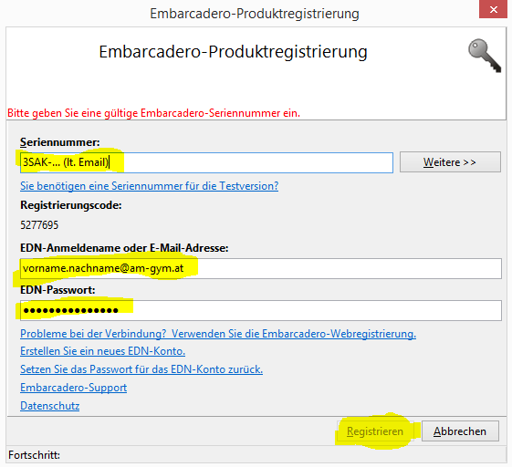Click the key icon in header
Image resolution: width=512 pixels, height=467 pixels.
(x=485, y=56)
